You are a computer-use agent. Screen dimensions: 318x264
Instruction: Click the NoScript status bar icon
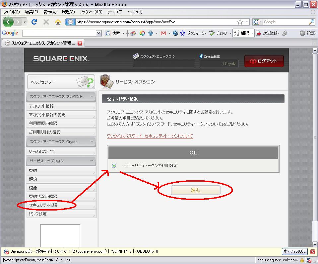309,260
